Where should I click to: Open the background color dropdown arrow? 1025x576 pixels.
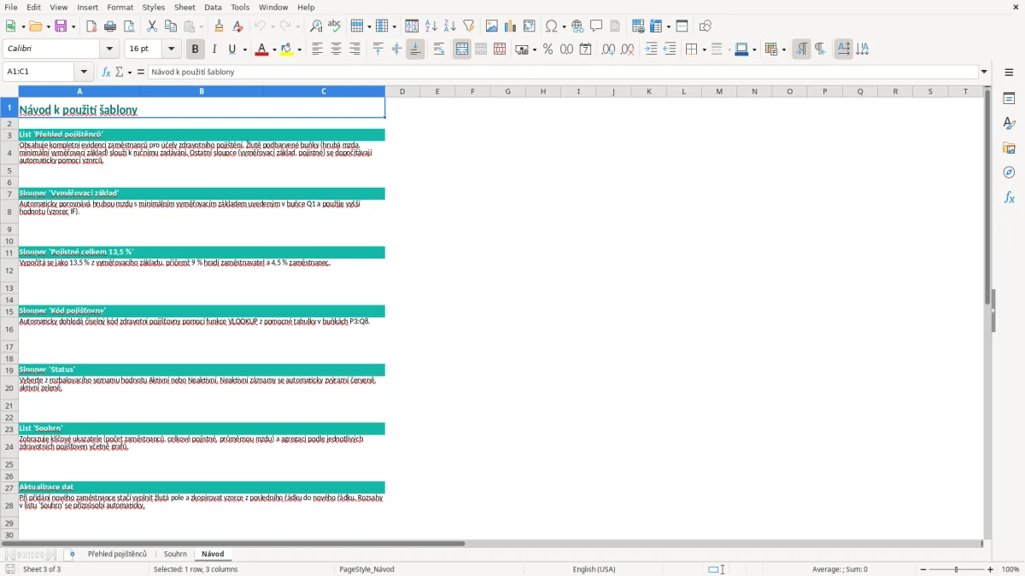(299, 49)
